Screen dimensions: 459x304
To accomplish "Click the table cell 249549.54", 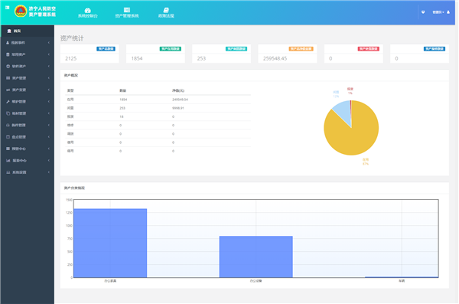I will tap(180, 100).
